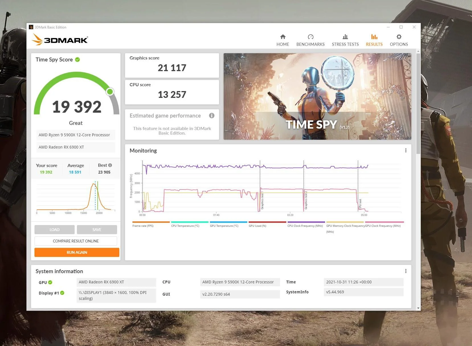
Task: Open the Benchmarks gauge icon
Action: pyautogui.click(x=310, y=37)
